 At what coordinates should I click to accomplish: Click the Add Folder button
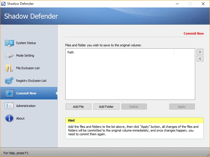tap(106, 107)
